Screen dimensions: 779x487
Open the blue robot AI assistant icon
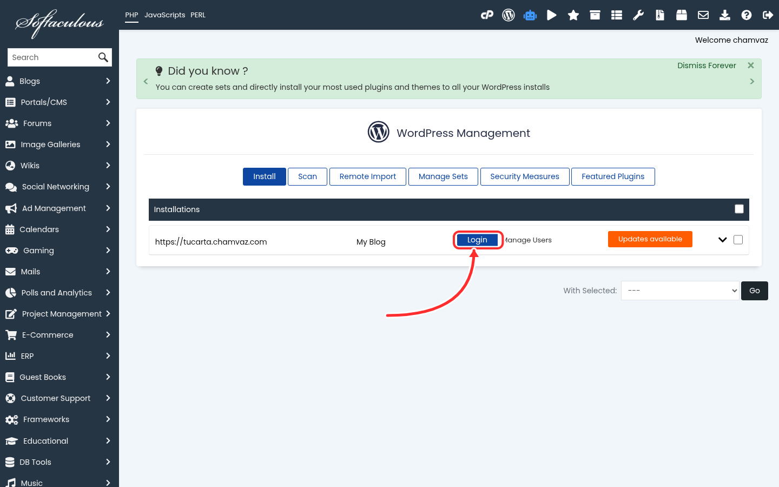point(530,15)
